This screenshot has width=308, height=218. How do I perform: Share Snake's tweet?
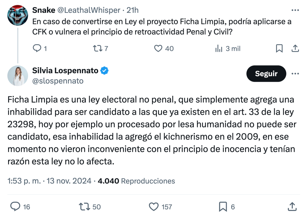point(295,48)
